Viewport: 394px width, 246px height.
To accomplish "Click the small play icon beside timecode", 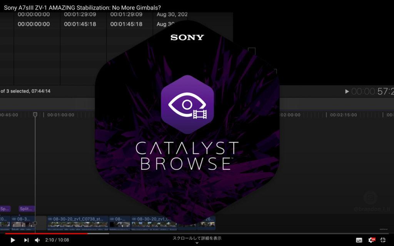I will click(x=347, y=91).
